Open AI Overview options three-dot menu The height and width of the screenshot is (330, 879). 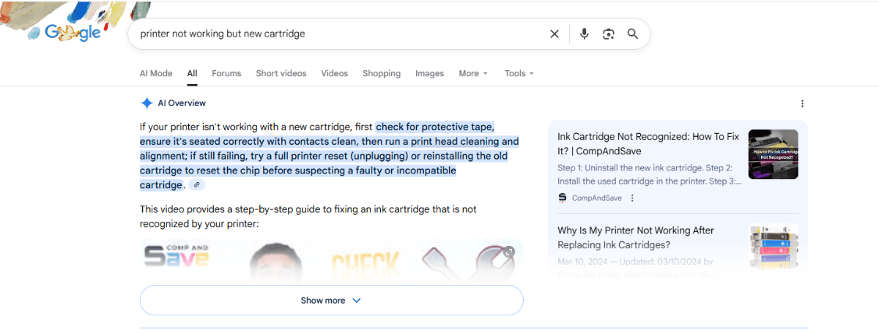802,104
